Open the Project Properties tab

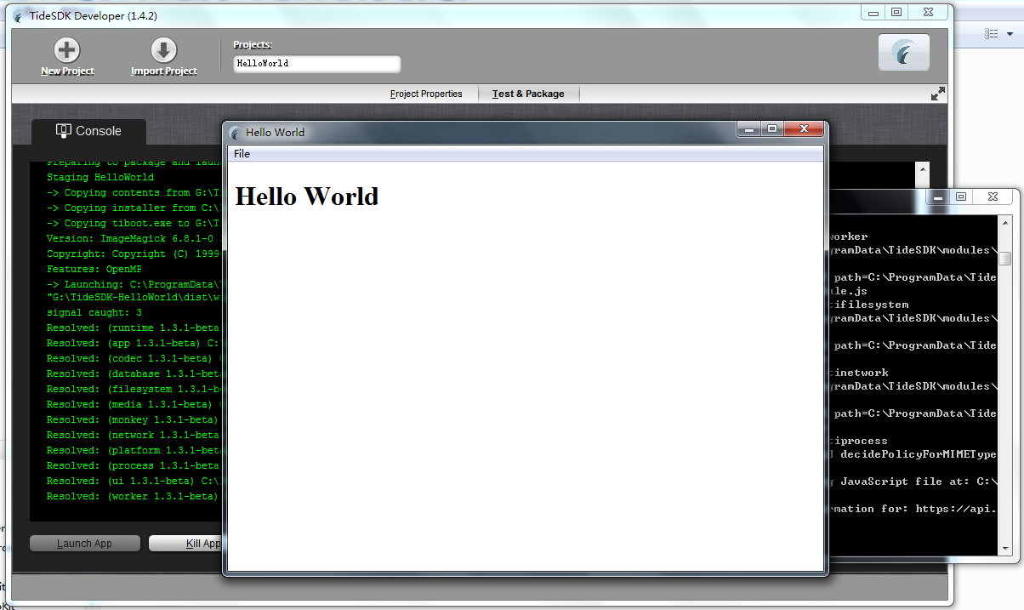click(x=426, y=94)
